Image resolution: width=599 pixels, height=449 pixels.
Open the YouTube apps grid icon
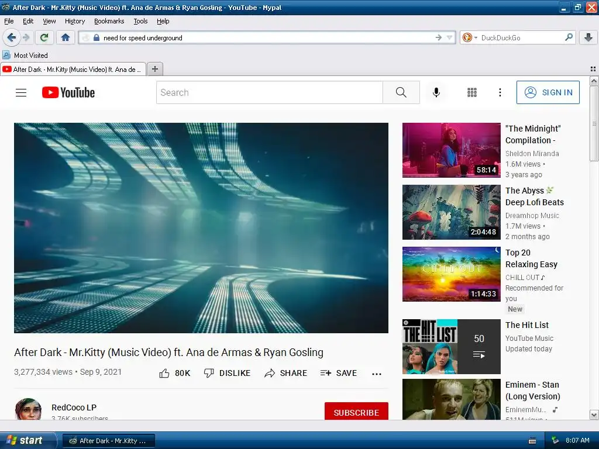[472, 92]
